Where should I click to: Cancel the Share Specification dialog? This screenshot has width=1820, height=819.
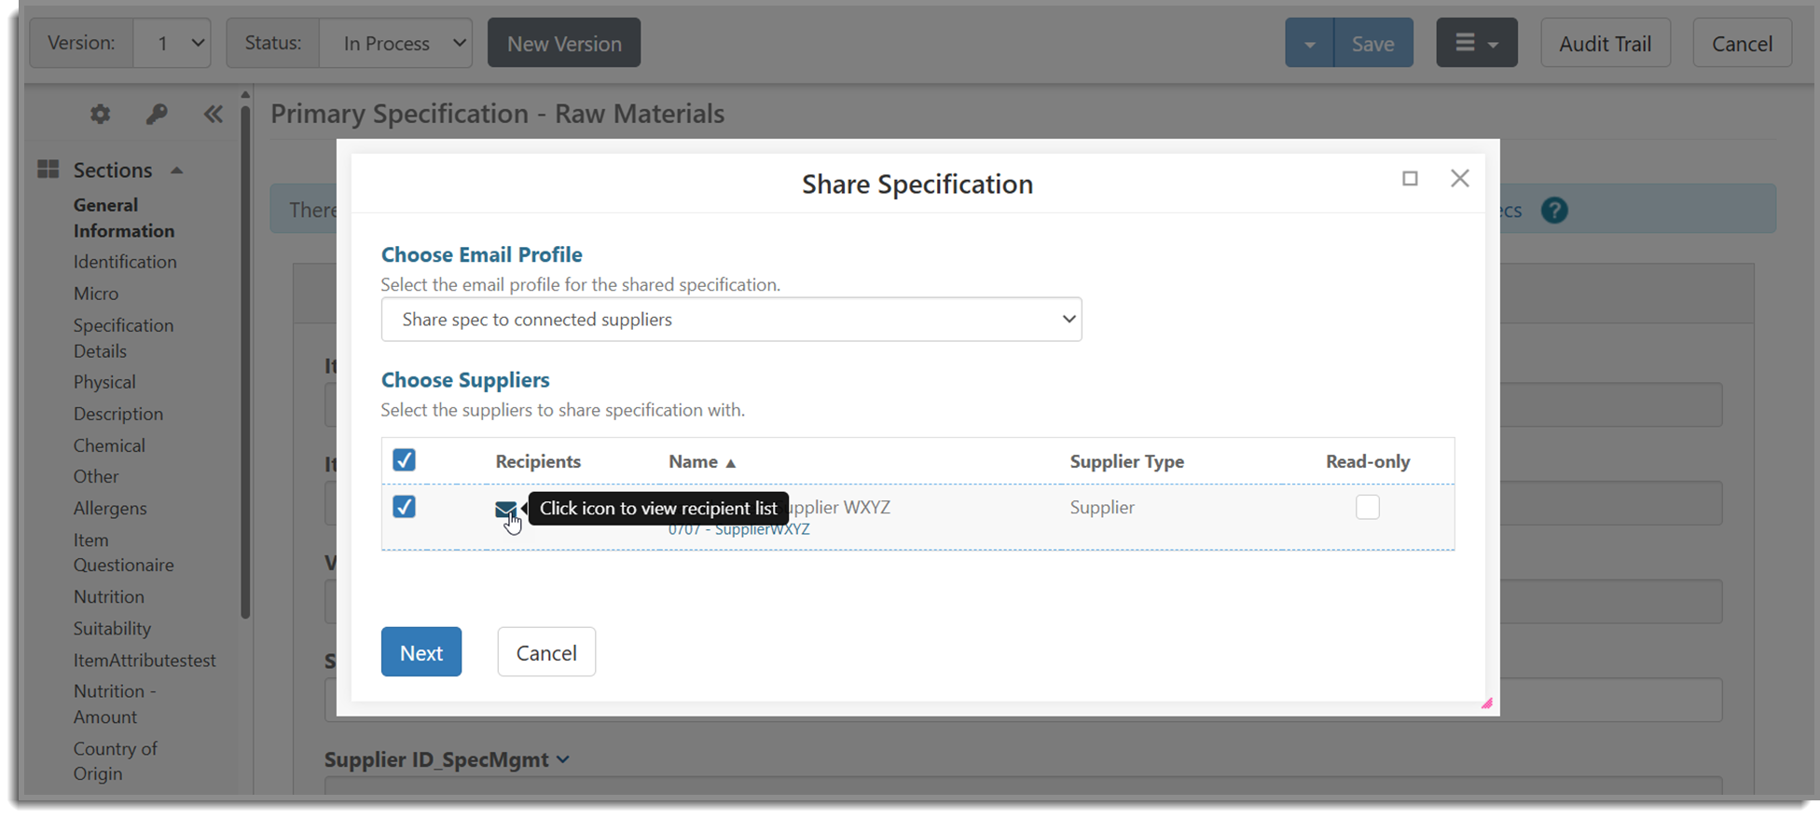coord(546,652)
